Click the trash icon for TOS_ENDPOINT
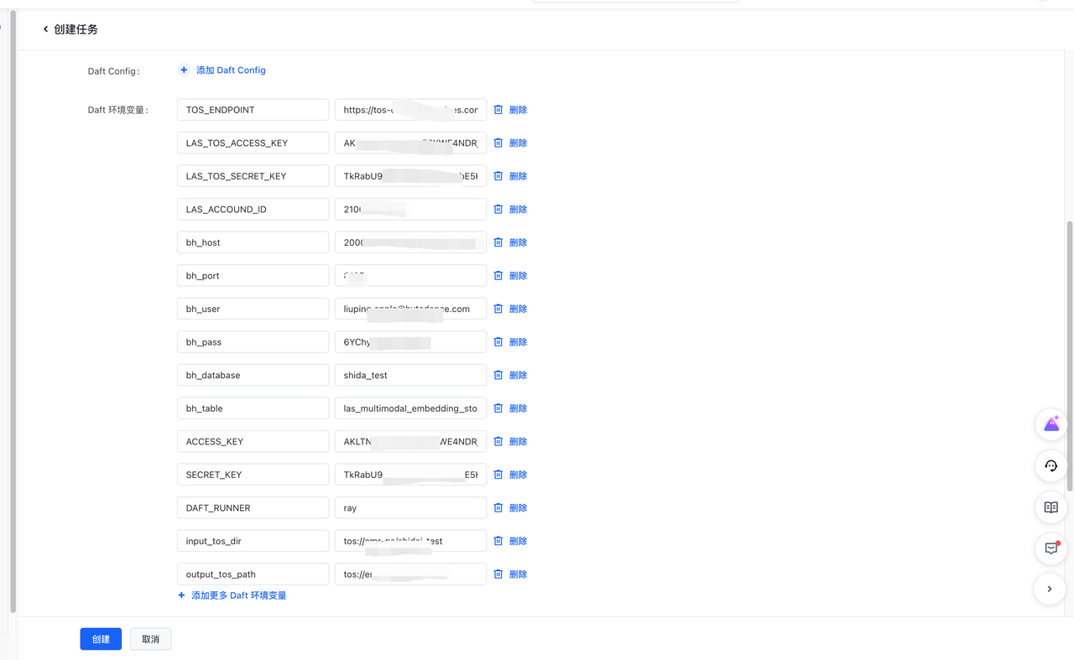This screenshot has width=1074, height=660. click(x=498, y=110)
